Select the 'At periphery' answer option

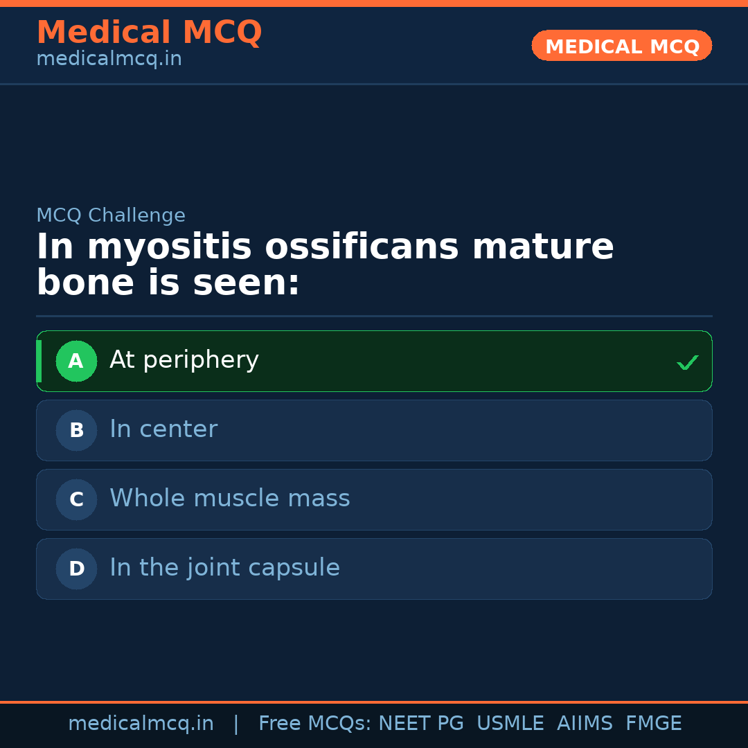coord(374,361)
